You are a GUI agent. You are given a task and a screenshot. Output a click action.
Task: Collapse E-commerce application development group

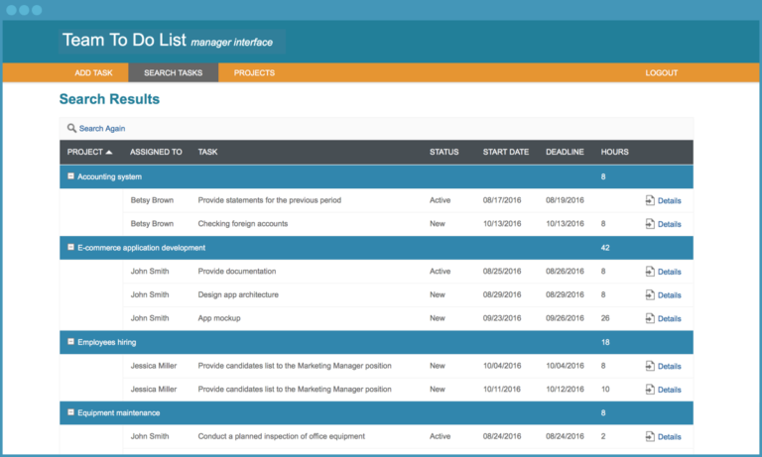(70, 247)
